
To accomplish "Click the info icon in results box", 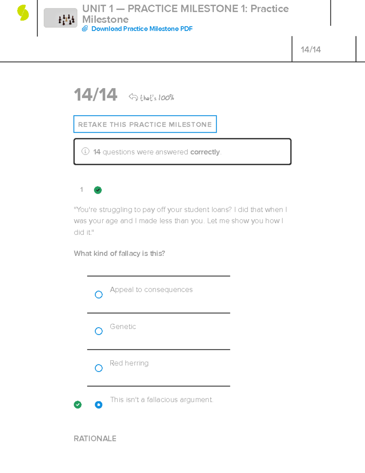I will (85, 151).
